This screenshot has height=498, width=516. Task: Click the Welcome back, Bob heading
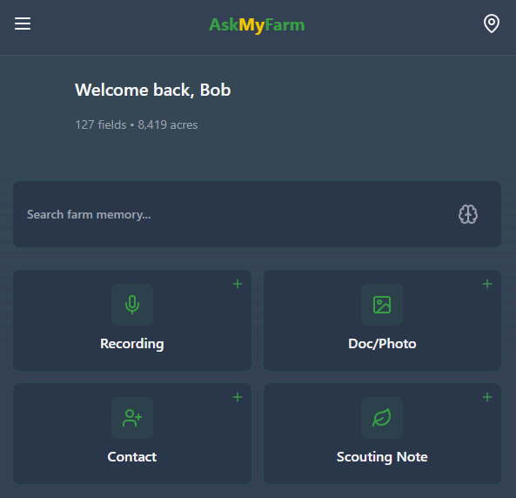(x=152, y=90)
